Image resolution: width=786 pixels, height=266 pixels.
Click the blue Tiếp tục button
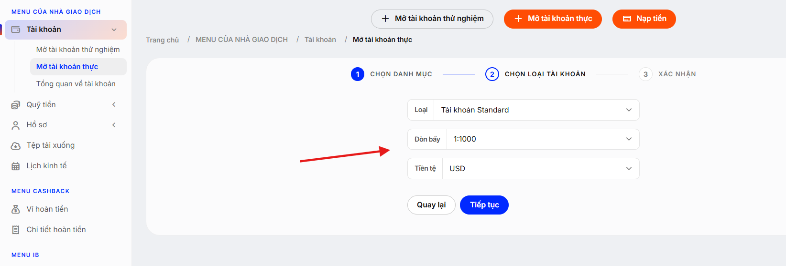[484, 205]
